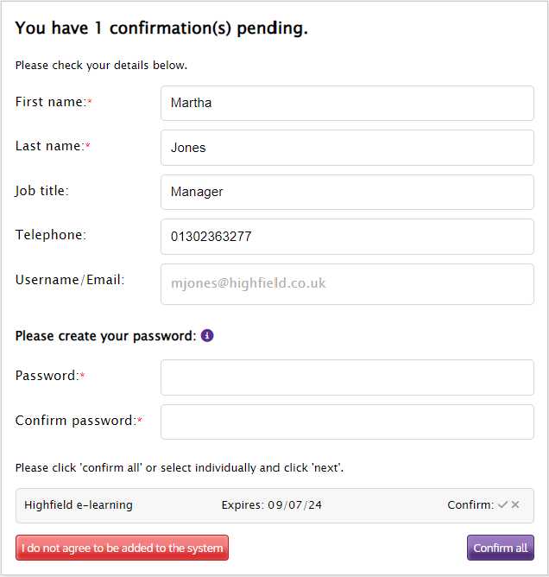
Task: Decline with 'I do not agree' button
Action: (x=122, y=548)
